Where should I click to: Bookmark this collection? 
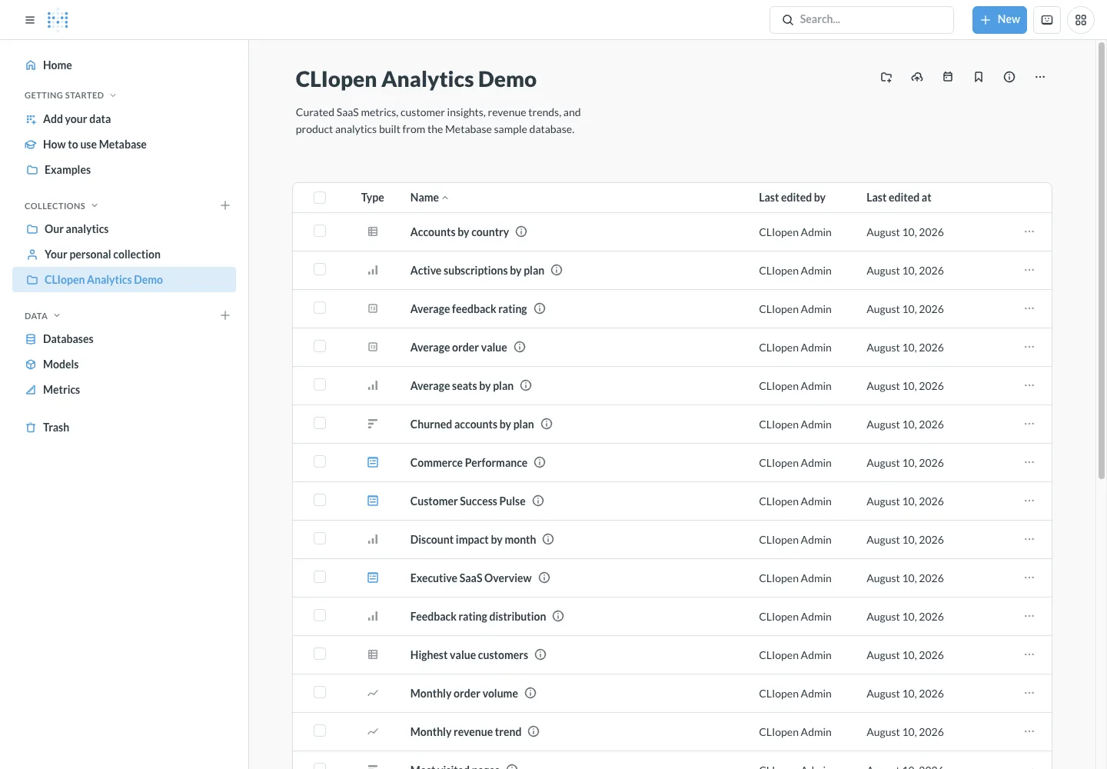[x=979, y=77]
